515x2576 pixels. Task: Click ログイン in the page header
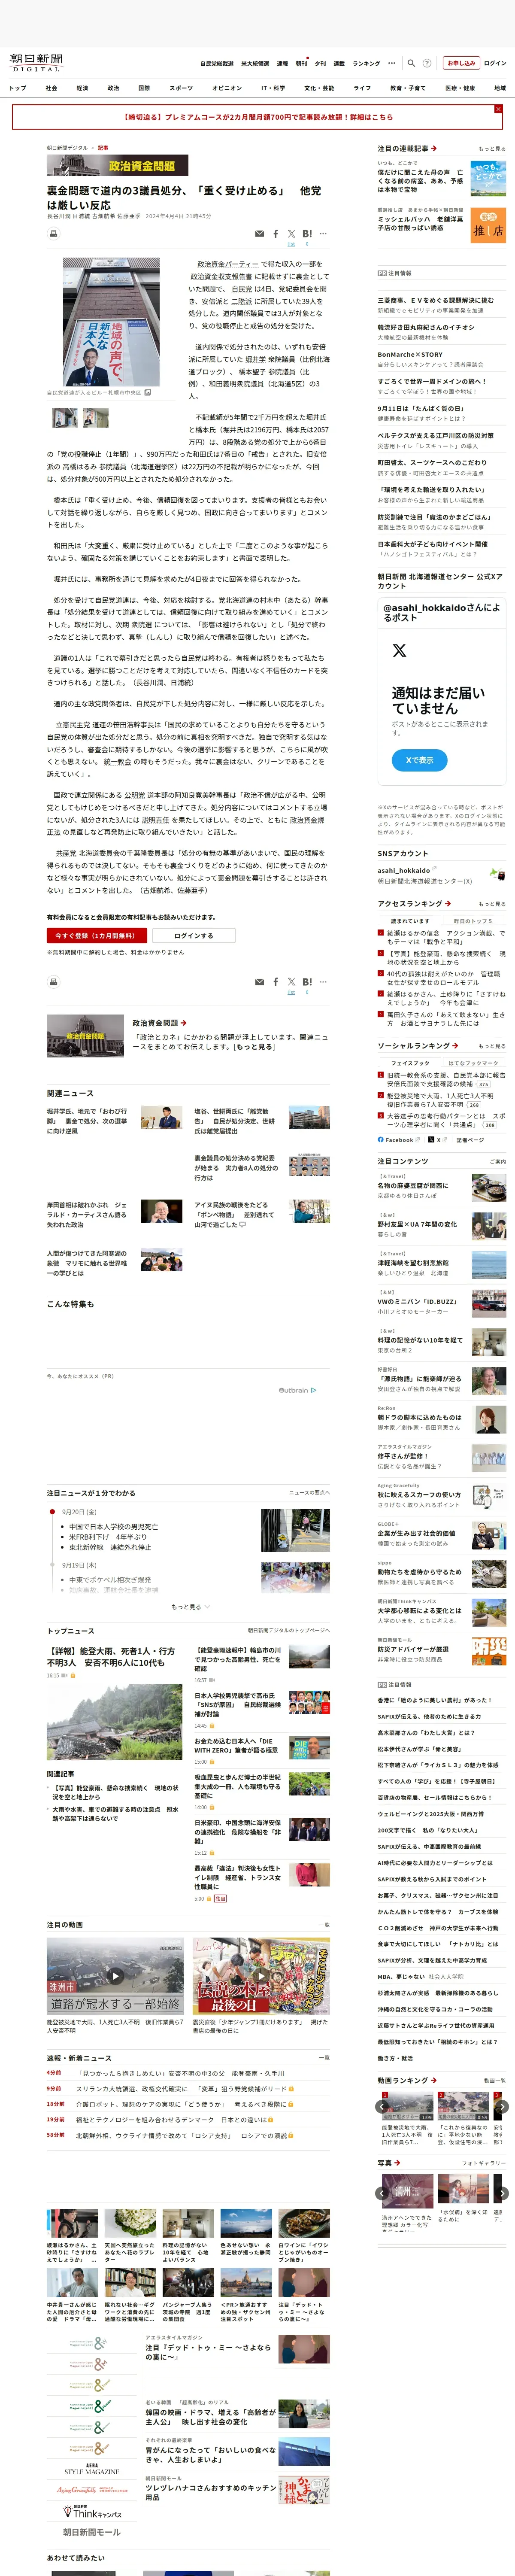point(495,63)
